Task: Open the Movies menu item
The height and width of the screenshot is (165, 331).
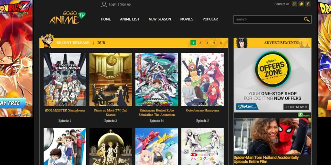Action: click(x=187, y=19)
